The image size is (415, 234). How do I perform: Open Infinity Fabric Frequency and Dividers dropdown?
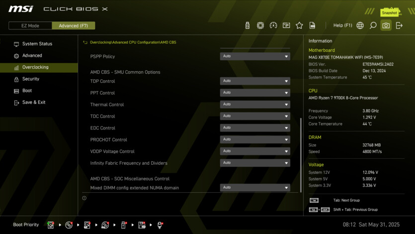255,162
